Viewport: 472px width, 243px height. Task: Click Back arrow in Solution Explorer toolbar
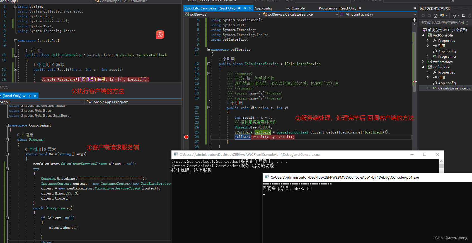(423, 16)
